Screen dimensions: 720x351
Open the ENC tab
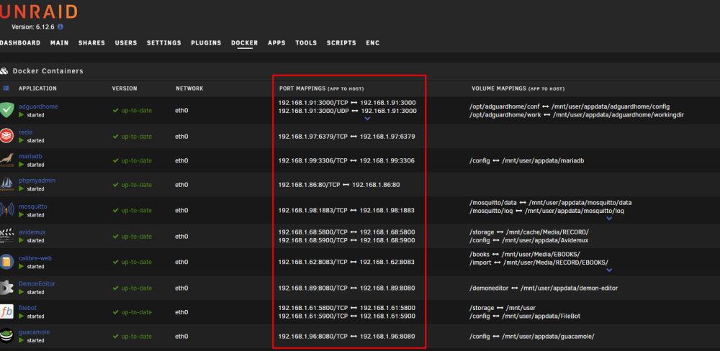click(x=373, y=42)
